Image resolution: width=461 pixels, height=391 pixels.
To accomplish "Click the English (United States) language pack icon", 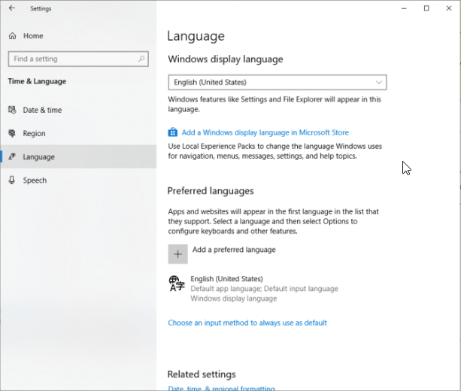I will (177, 283).
